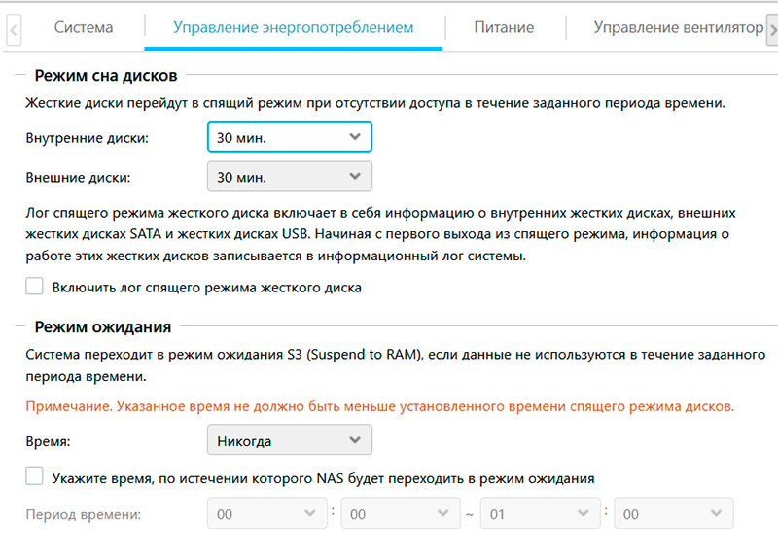Open the Питание tab
The width and height of the screenshot is (778, 548).
504,27
